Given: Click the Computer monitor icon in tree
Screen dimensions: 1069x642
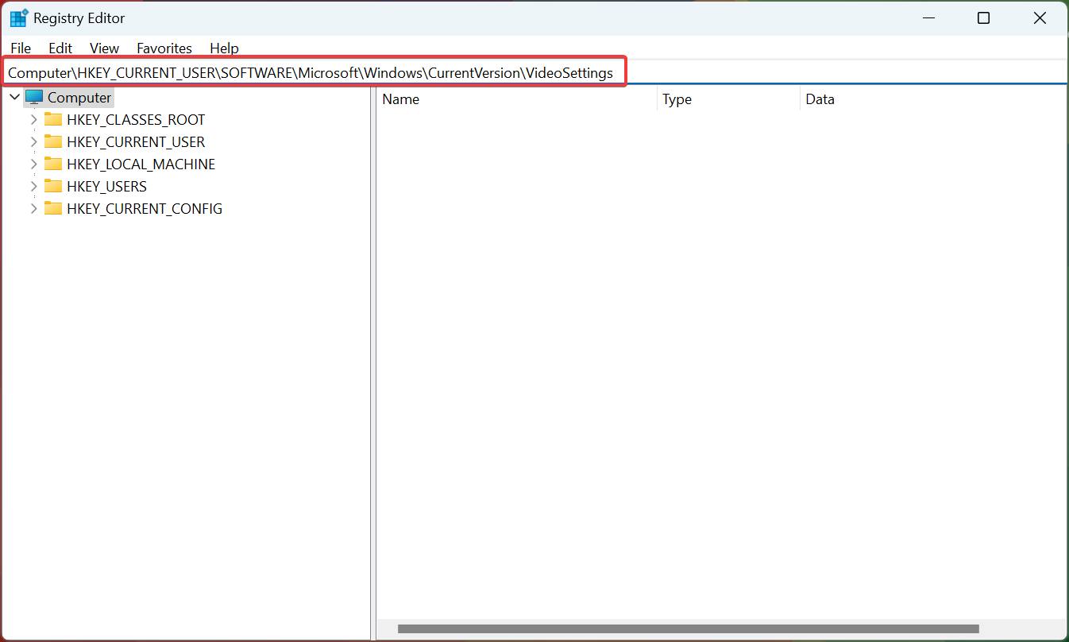Looking at the screenshot, I should click(33, 98).
